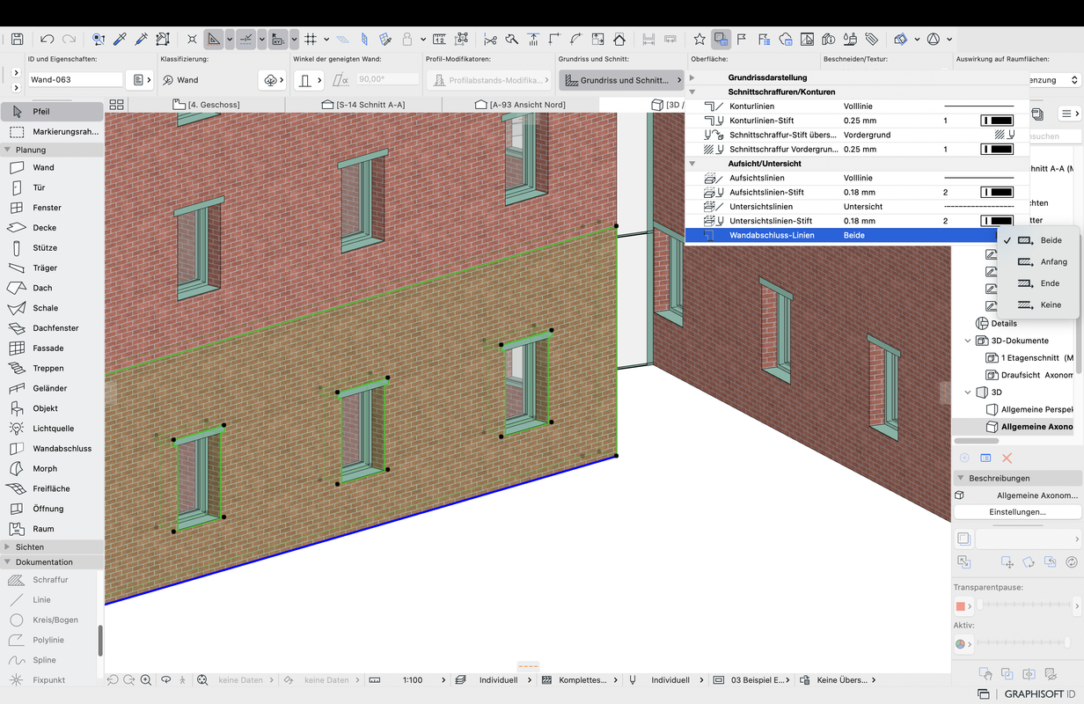Click the Profilabstands-Modifikatoren button

tap(488, 80)
